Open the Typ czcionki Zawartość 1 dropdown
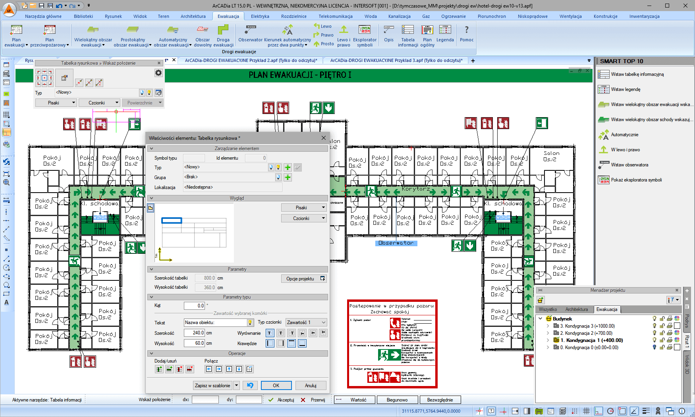695x417 pixels. (306, 322)
